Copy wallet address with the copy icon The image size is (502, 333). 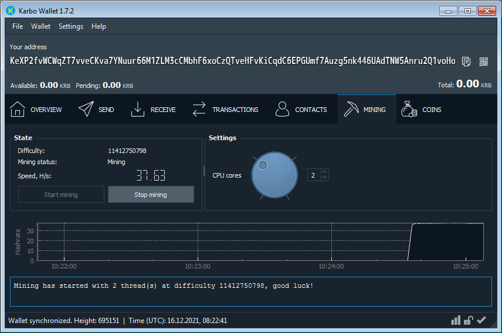tap(466, 61)
